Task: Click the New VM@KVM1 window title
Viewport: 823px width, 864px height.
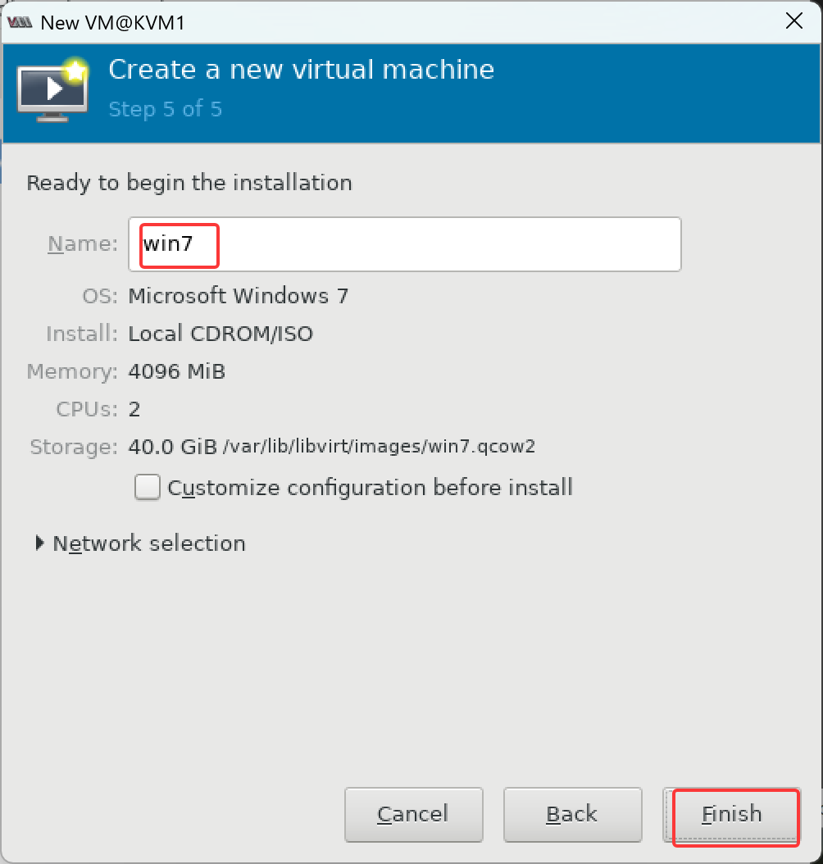Action: [112, 23]
